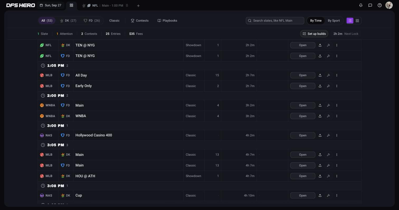More options for HOU @ ATH row
The image size is (399, 210).
point(337,176)
